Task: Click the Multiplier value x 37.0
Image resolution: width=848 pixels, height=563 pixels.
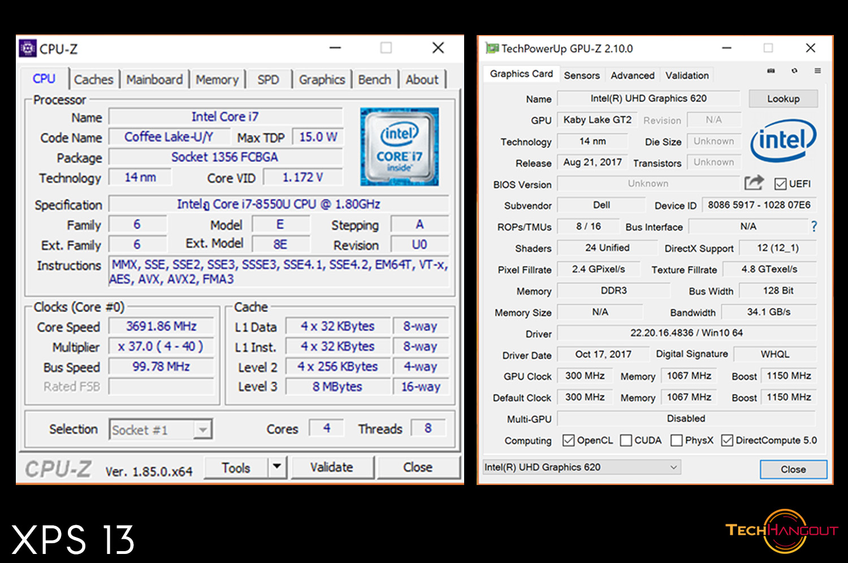Action: click(161, 347)
